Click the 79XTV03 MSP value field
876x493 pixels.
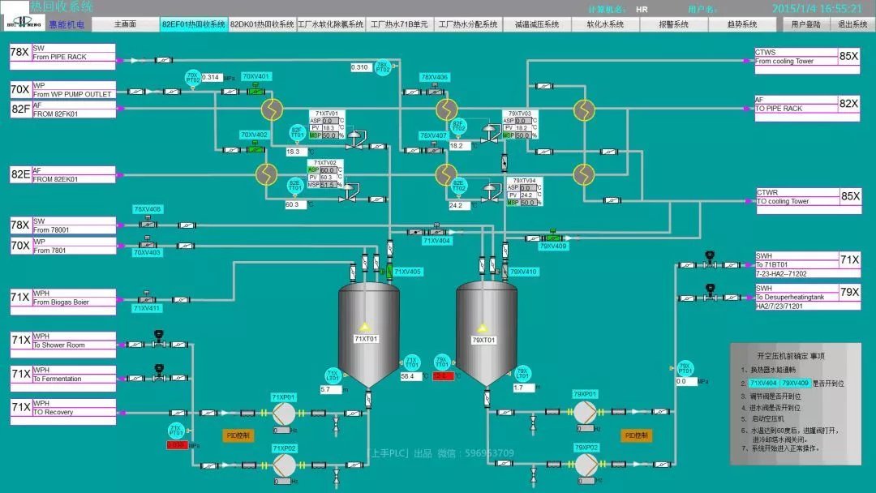click(x=523, y=135)
